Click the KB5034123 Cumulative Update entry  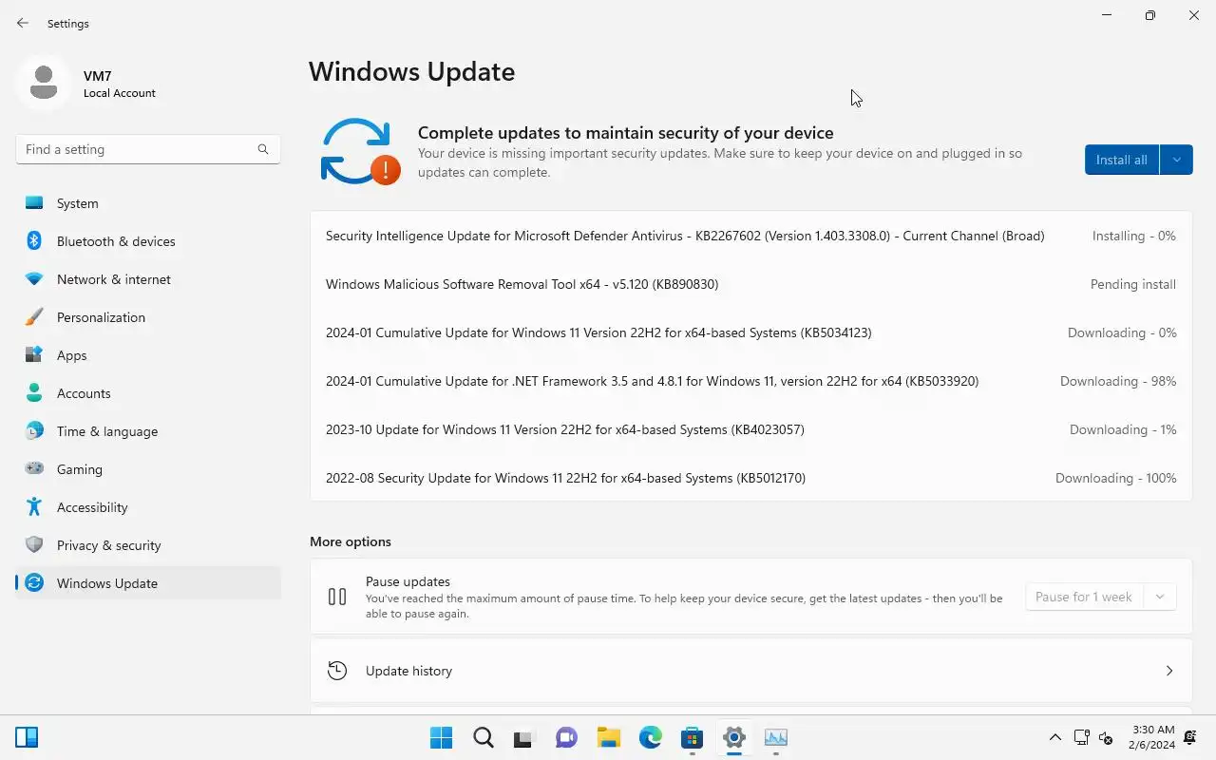[598, 332]
